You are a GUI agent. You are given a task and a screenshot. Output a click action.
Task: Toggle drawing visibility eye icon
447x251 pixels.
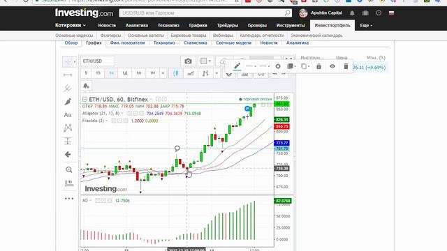332,66
